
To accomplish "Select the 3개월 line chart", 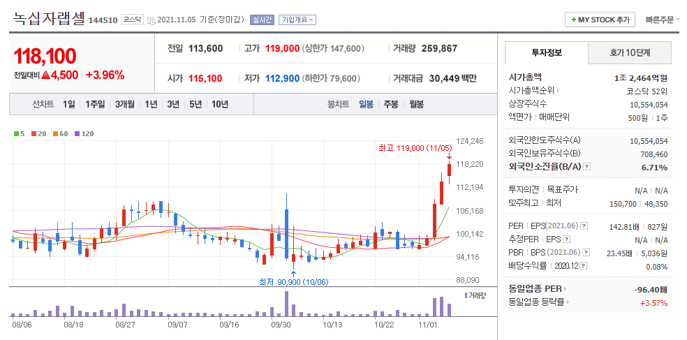I will coord(125,104).
